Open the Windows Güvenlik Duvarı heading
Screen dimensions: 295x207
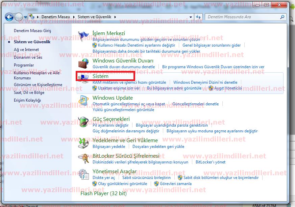[x=123, y=61]
